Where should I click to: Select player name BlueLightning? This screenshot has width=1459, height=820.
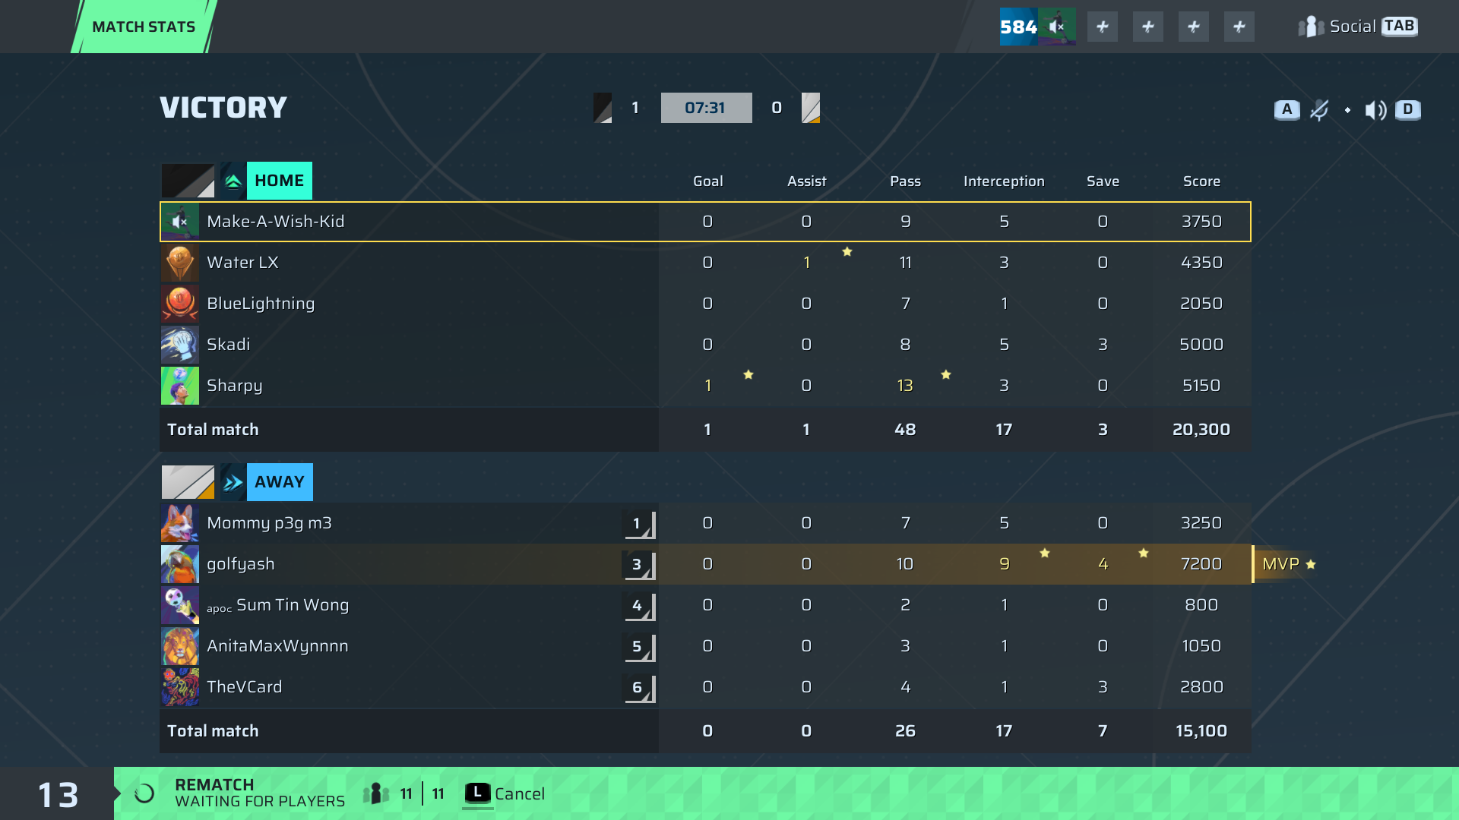pyautogui.click(x=261, y=304)
